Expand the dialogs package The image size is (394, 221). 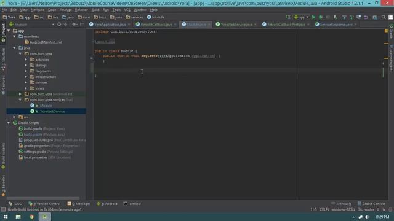tap(26, 66)
